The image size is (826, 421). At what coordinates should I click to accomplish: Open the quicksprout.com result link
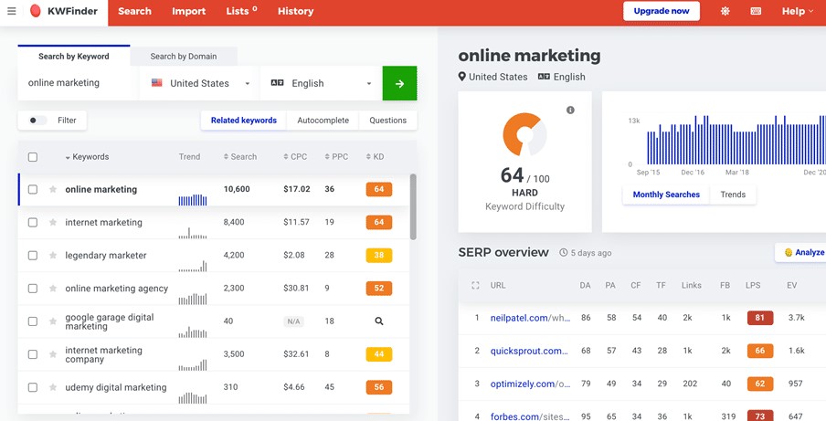pyautogui.click(x=529, y=351)
